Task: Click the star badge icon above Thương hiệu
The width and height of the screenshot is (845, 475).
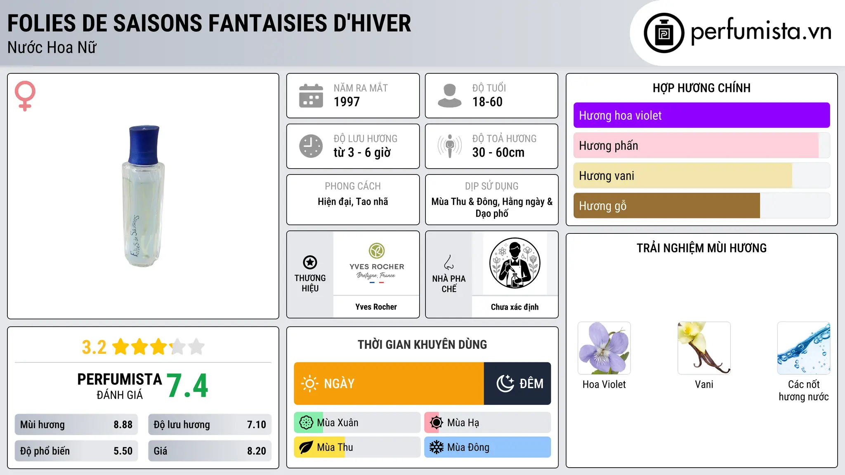Action: point(310,262)
